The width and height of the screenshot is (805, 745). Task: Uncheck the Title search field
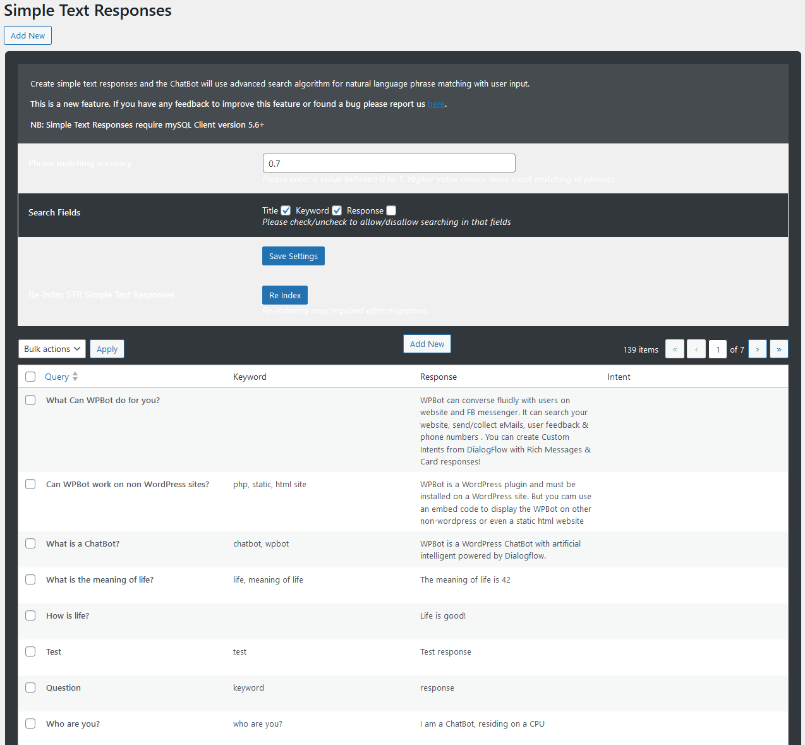pos(286,210)
